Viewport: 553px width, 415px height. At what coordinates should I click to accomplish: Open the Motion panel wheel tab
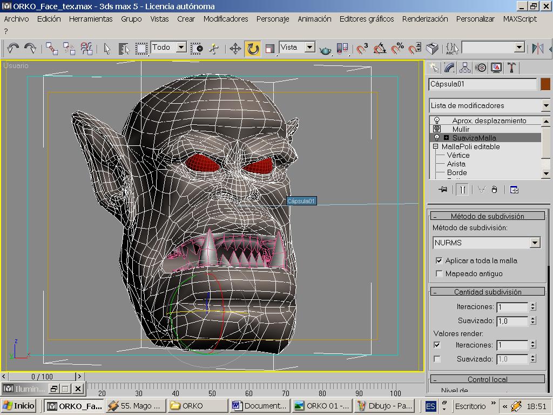tap(481, 68)
